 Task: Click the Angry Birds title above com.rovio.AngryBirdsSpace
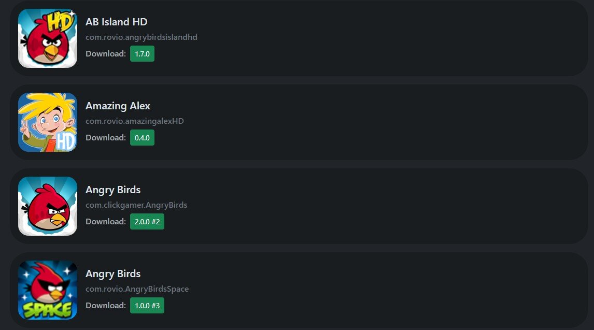click(x=113, y=274)
